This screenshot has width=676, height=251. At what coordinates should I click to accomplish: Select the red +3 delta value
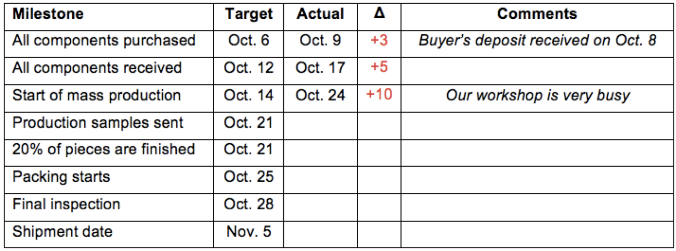point(379,40)
